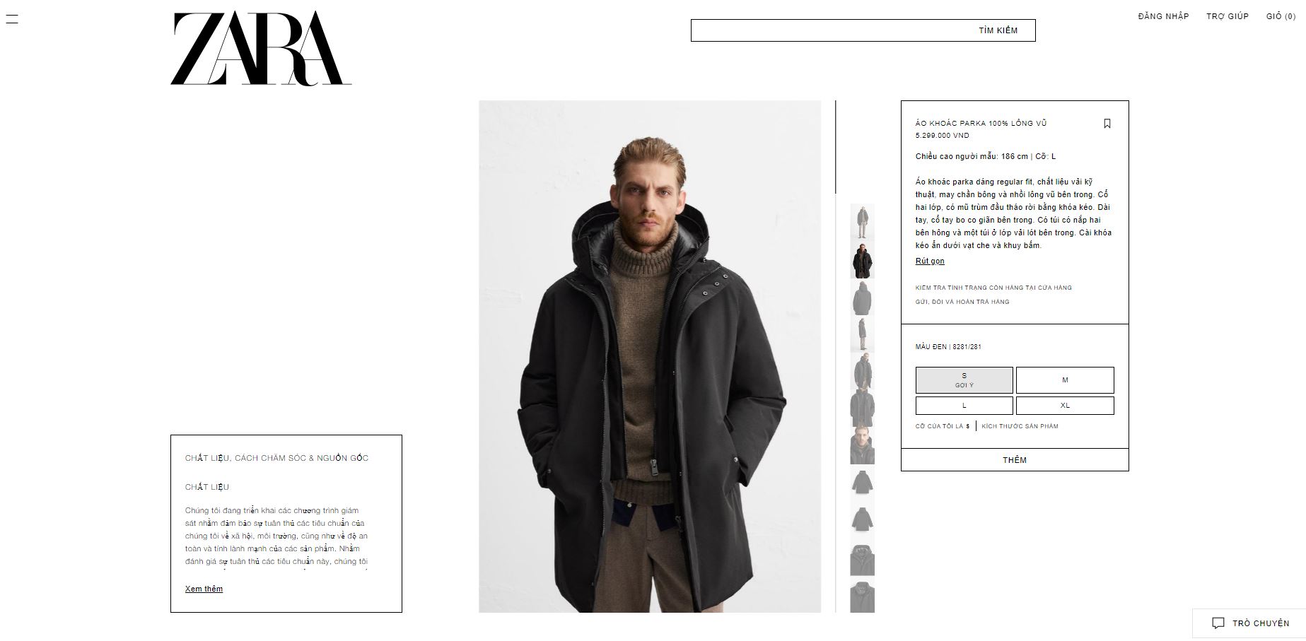1306x641 pixels.
Task: Select size M
Action: [x=1065, y=380]
